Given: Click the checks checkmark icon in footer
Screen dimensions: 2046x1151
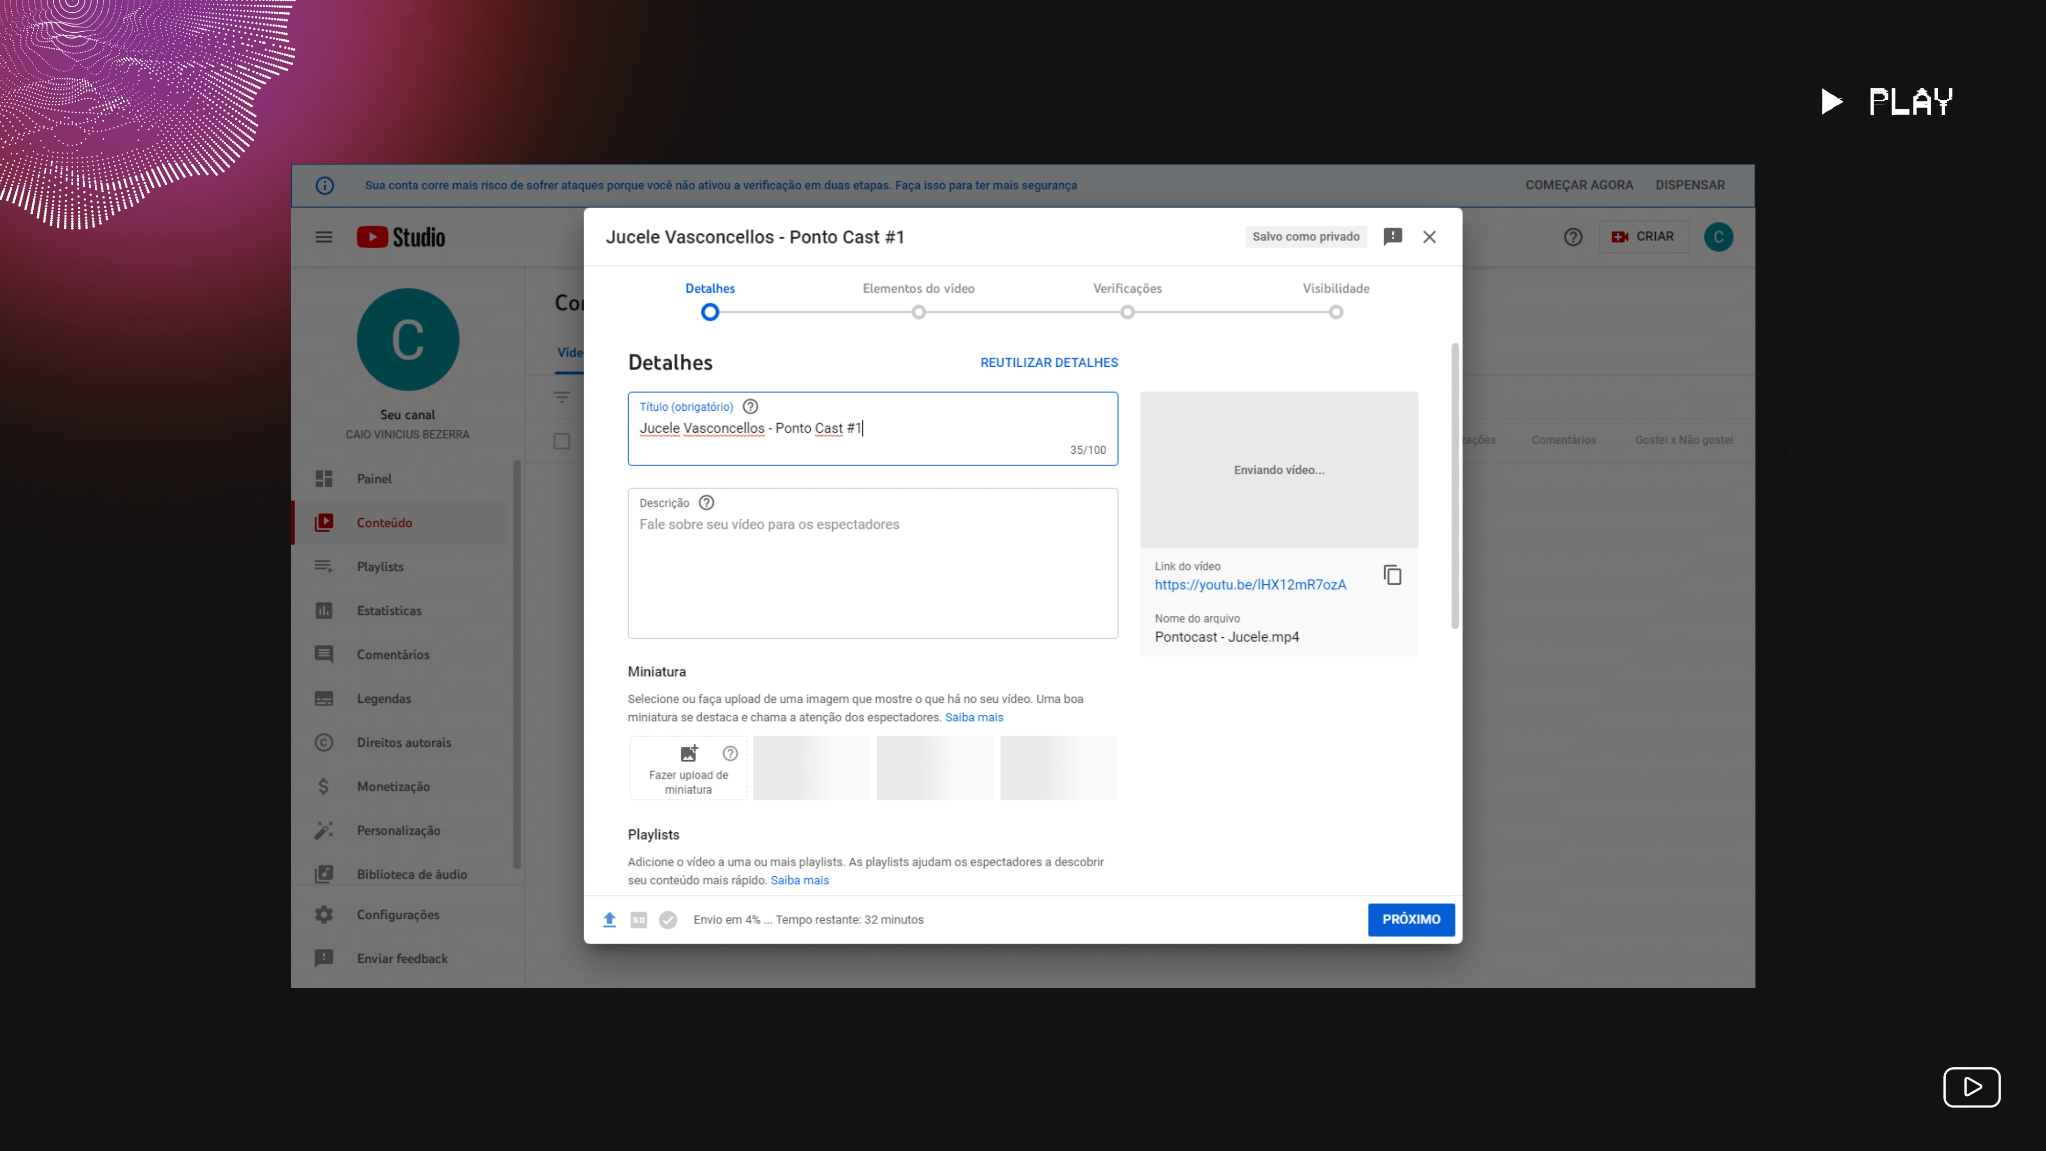Looking at the screenshot, I should (x=668, y=920).
